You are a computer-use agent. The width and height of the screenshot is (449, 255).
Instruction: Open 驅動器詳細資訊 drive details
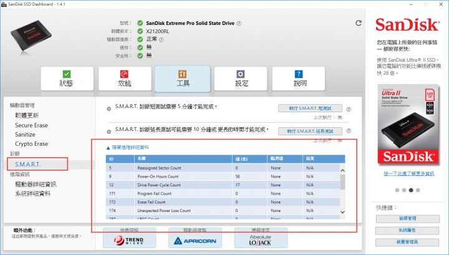click(x=36, y=185)
